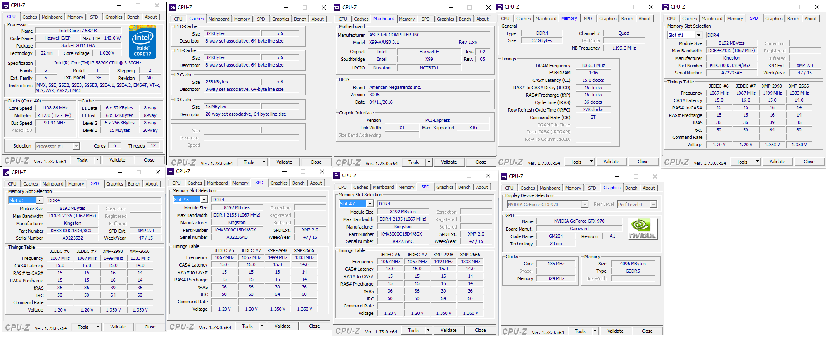Click the Channel # Quad value
This screenshot has height=338, width=835.
click(x=624, y=33)
